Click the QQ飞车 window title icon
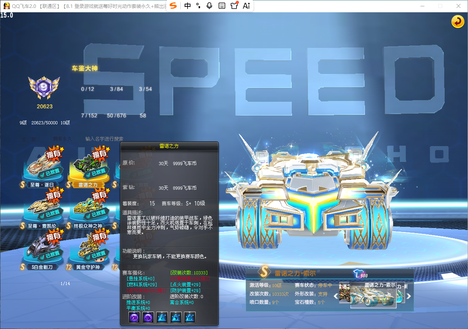This screenshot has width=468, height=329. 6,6
